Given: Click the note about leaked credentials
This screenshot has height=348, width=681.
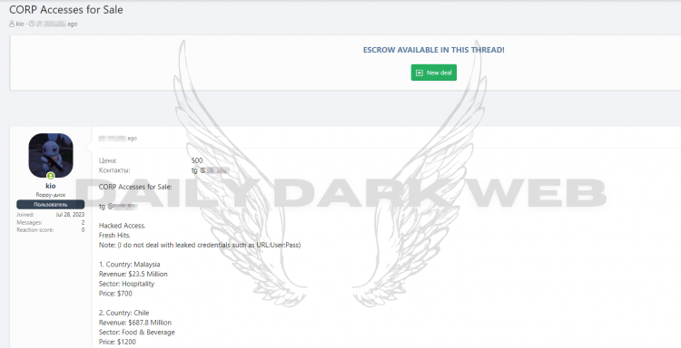Looking at the screenshot, I should 200,245.
